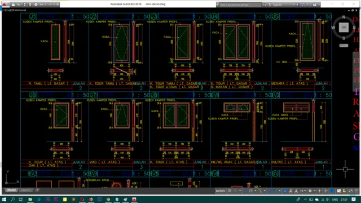Screen dimensions: 361x203
Task: Switch to the Model tab
Action: pyautogui.click(x=11, y=190)
